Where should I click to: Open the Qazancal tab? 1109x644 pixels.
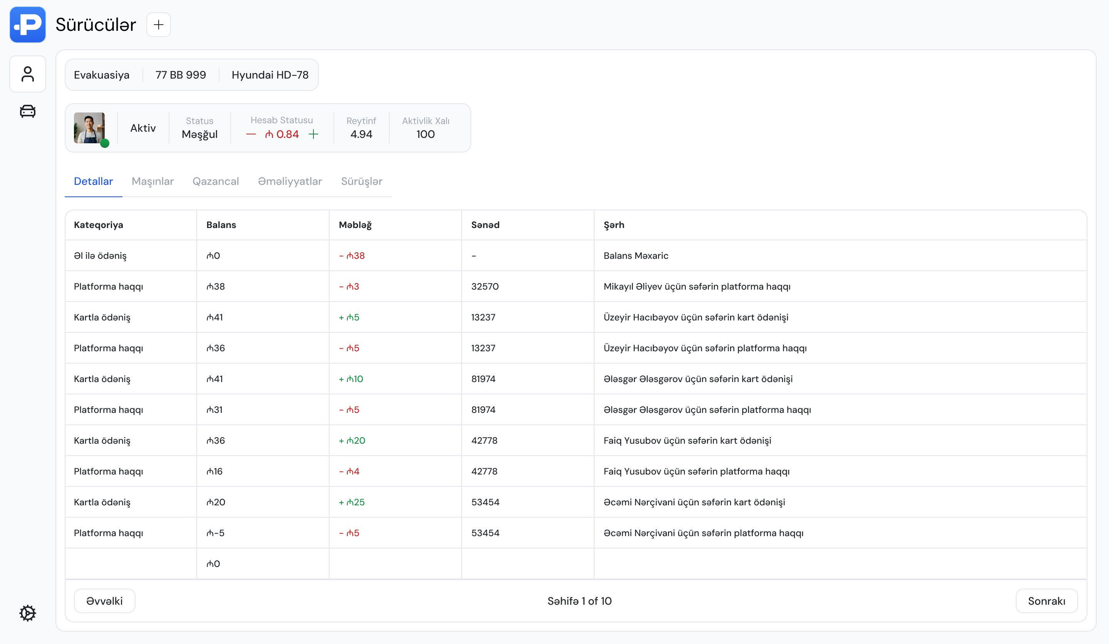pyautogui.click(x=216, y=181)
